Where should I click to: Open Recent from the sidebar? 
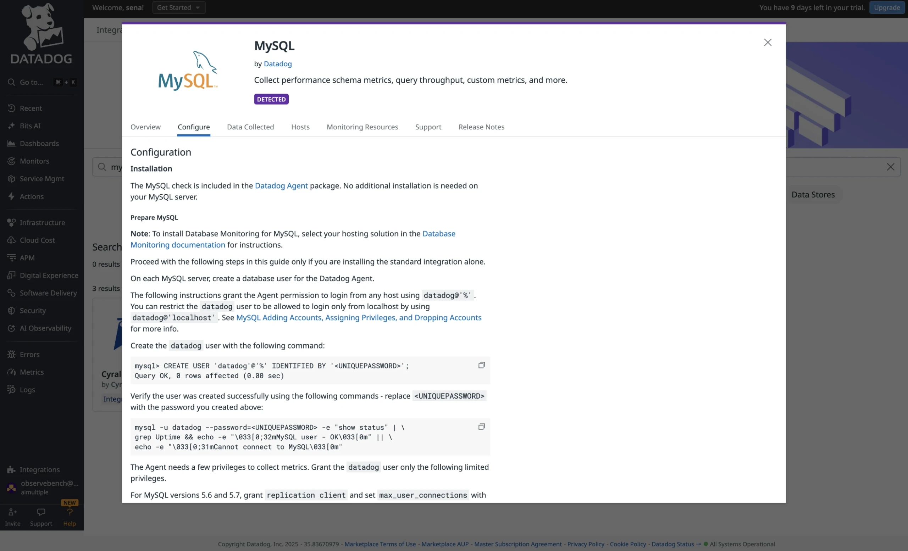[31, 108]
